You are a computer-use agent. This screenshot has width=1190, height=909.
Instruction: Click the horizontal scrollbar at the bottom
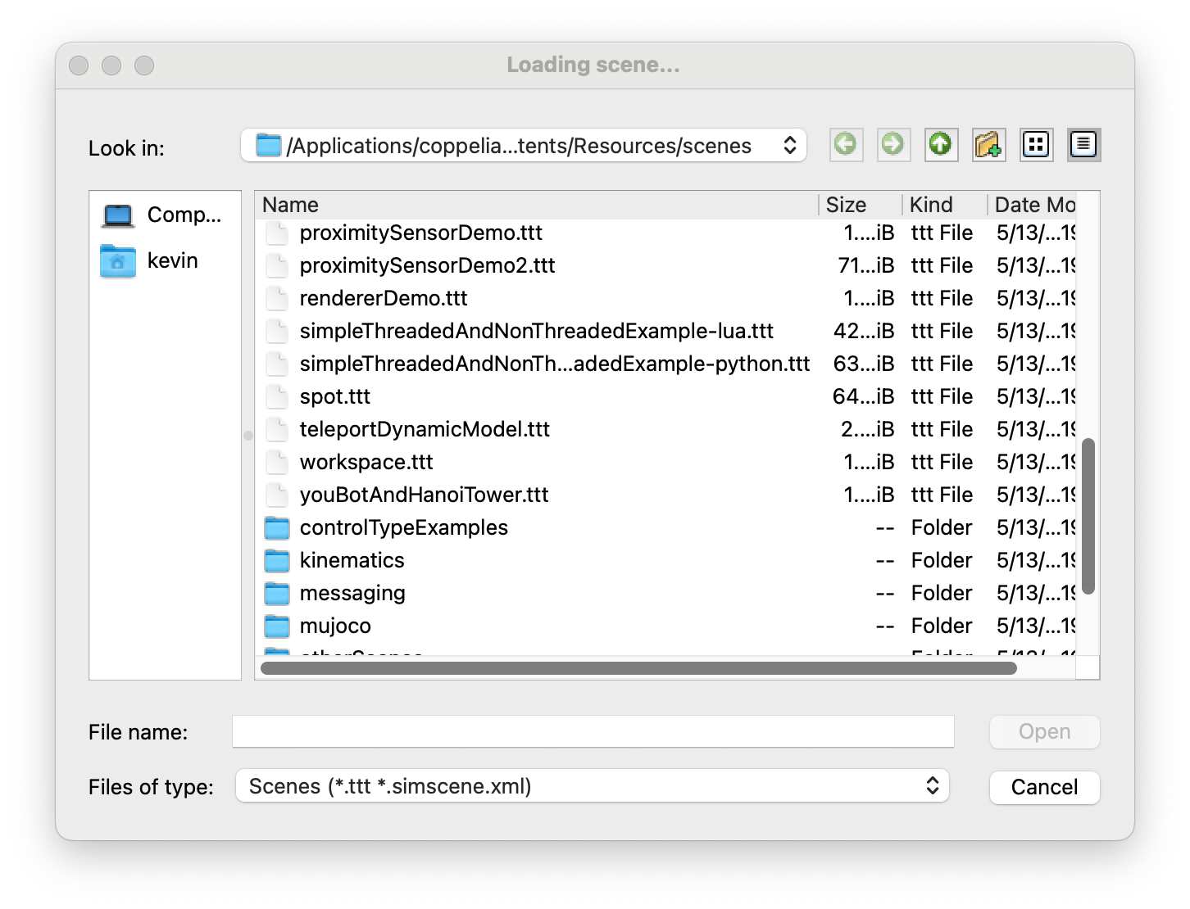(638, 668)
